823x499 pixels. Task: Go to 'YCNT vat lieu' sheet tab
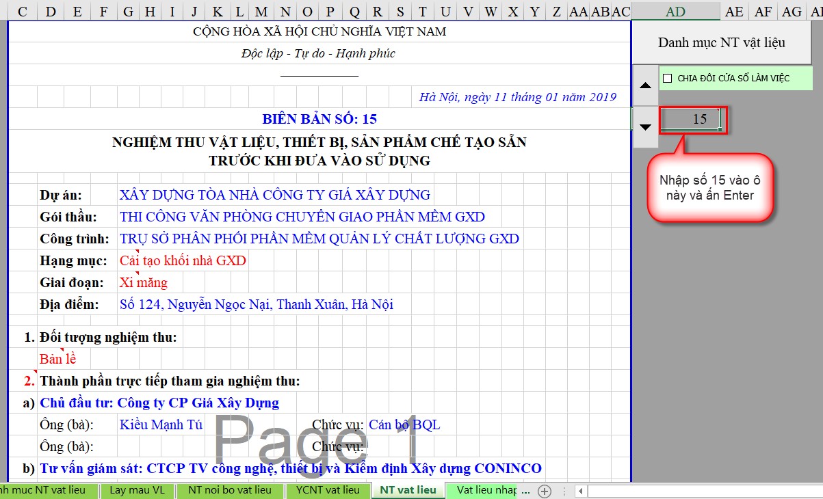[x=328, y=490]
